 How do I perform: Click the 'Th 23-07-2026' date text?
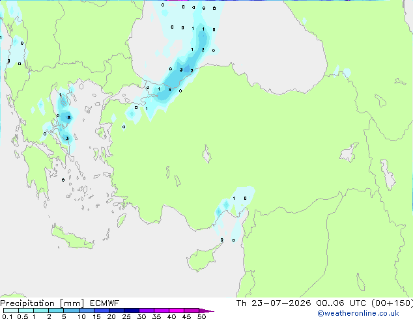coord(274,303)
